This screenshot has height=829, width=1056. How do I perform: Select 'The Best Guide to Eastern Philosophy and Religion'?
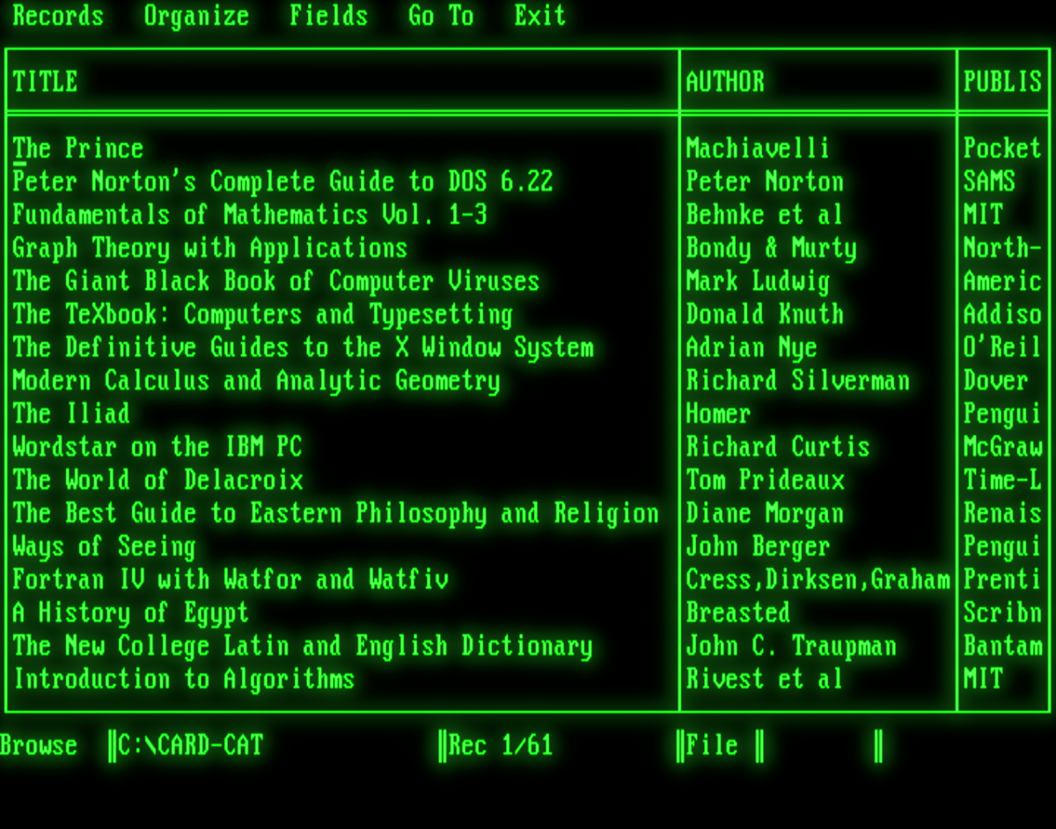pyautogui.click(x=336, y=513)
